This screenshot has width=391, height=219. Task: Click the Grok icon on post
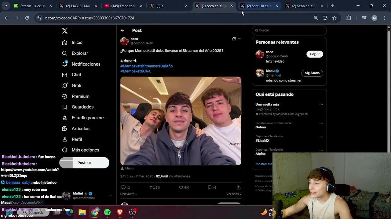coord(234,39)
